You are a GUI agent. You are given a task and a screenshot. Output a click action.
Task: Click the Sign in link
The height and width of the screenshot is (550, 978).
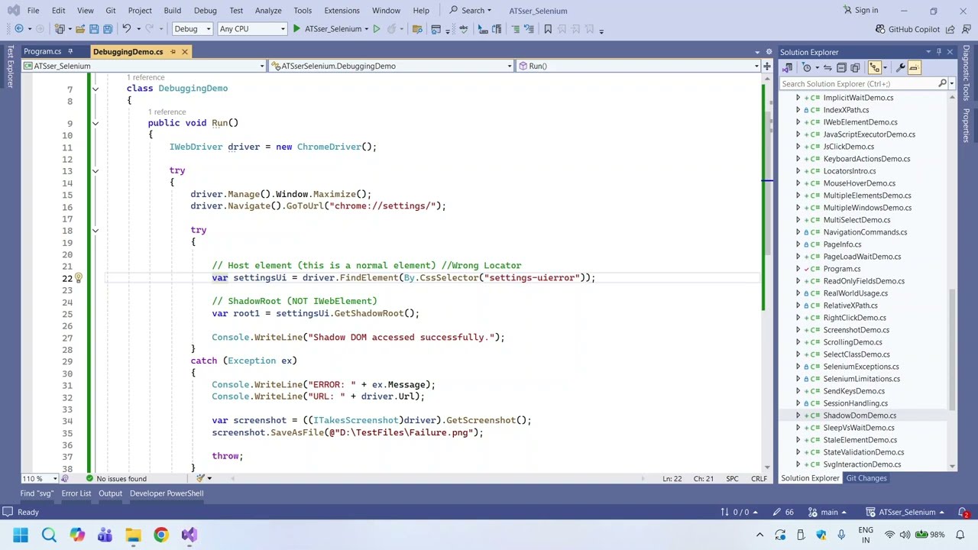[860, 11]
